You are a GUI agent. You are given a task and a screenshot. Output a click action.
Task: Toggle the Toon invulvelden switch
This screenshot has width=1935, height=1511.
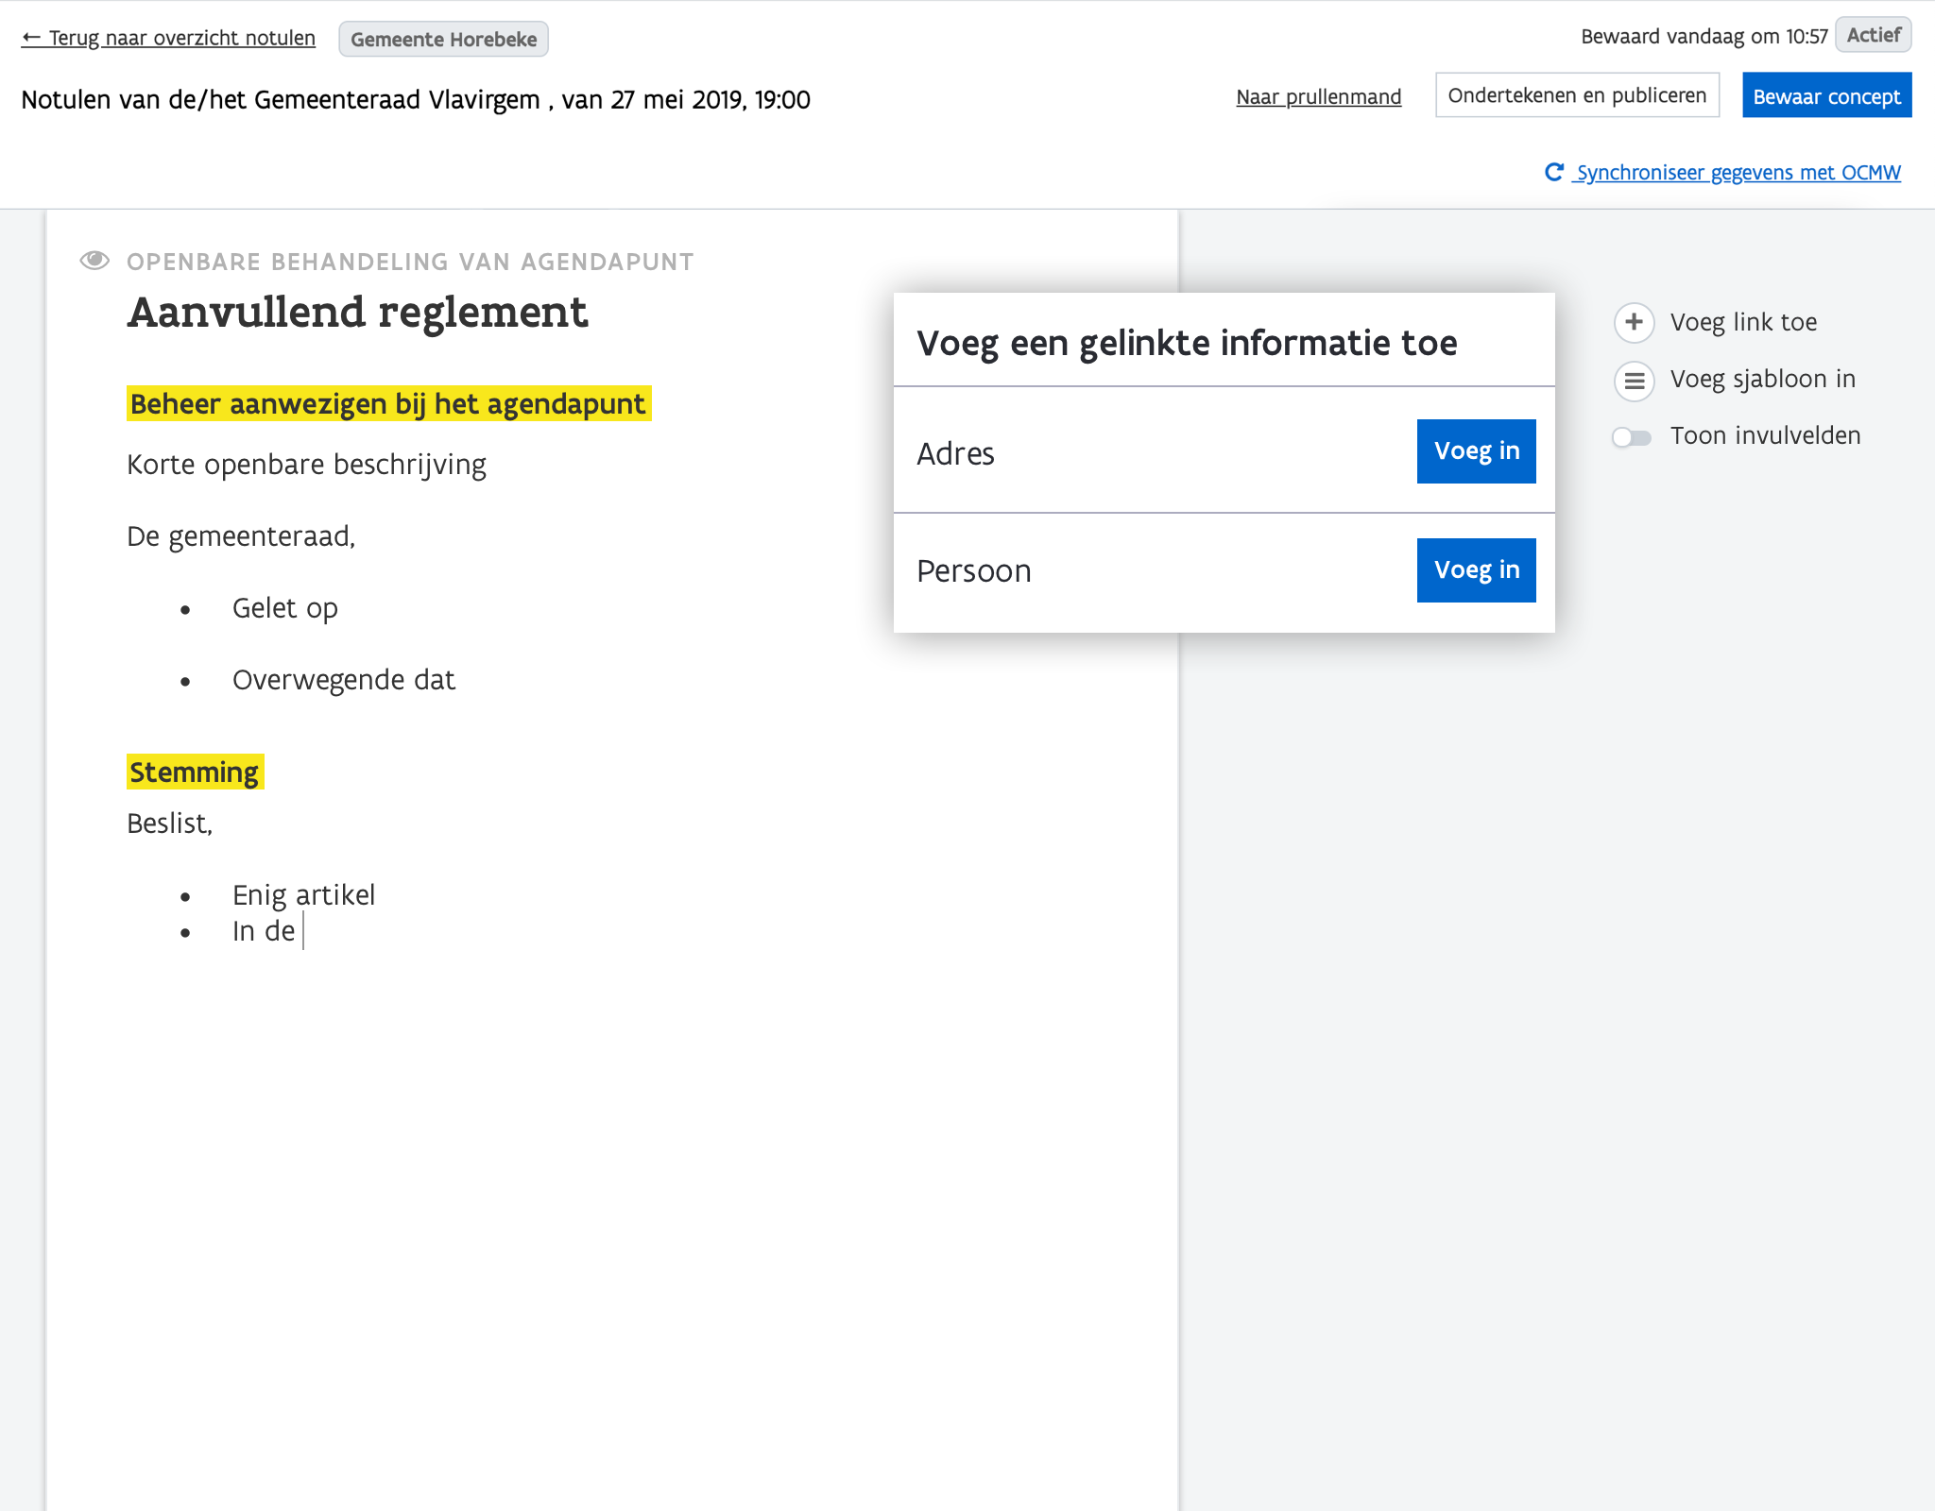pos(1632,437)
